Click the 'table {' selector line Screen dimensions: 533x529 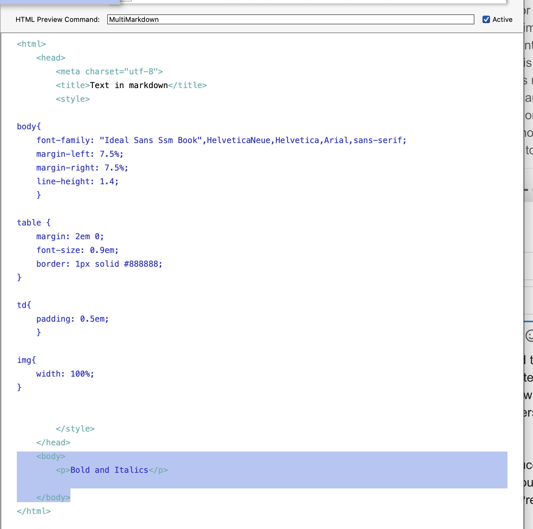coord(34,223)
